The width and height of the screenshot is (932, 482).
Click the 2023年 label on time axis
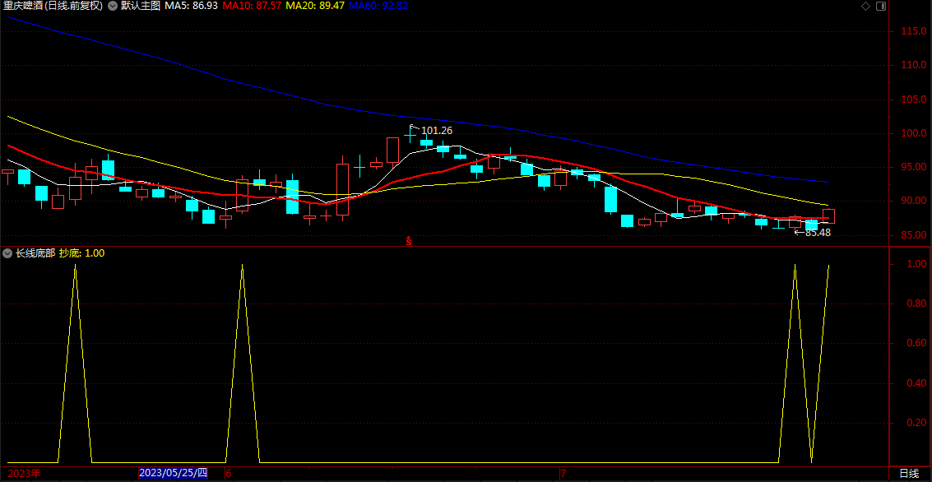(25, 474)
